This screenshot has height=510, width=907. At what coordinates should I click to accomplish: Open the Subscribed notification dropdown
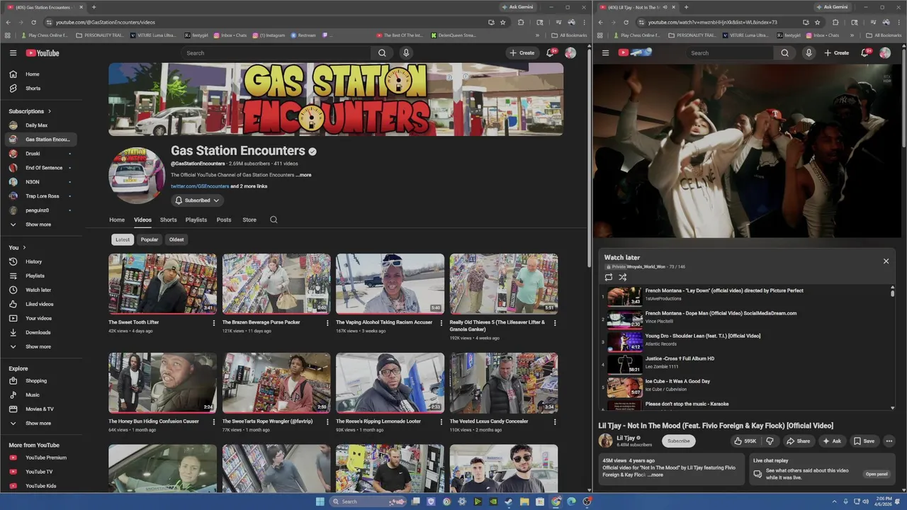pos(197,200)
